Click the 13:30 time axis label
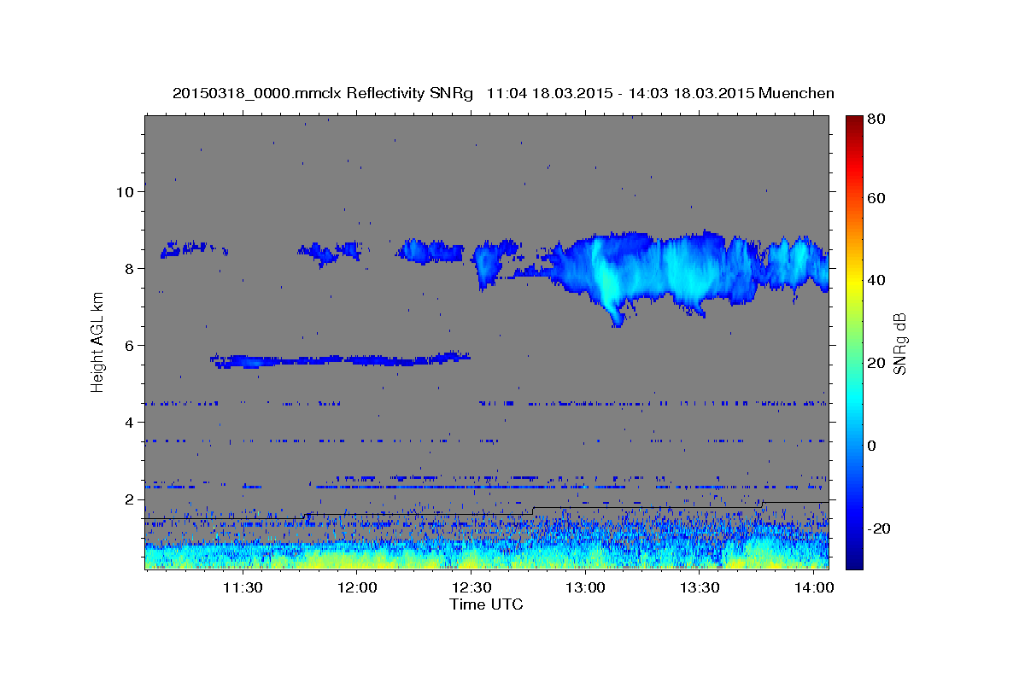 (699, 587)
